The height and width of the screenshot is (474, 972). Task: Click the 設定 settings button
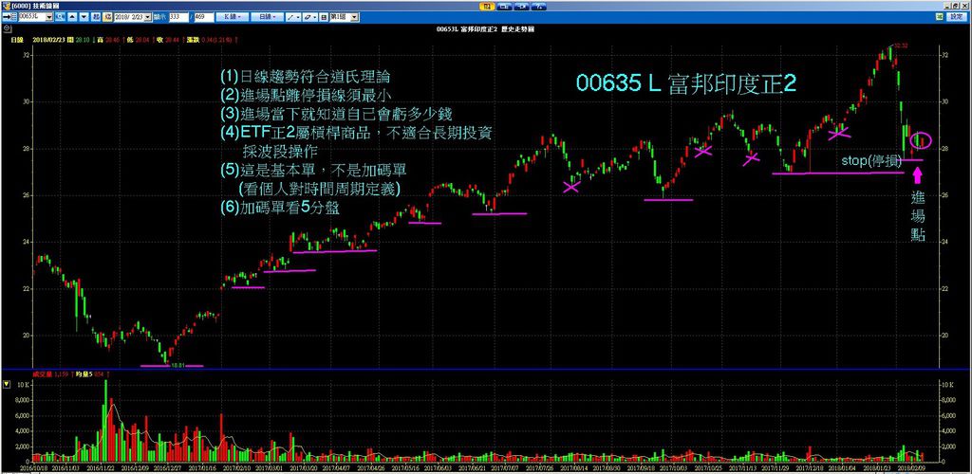coord(957,17)
